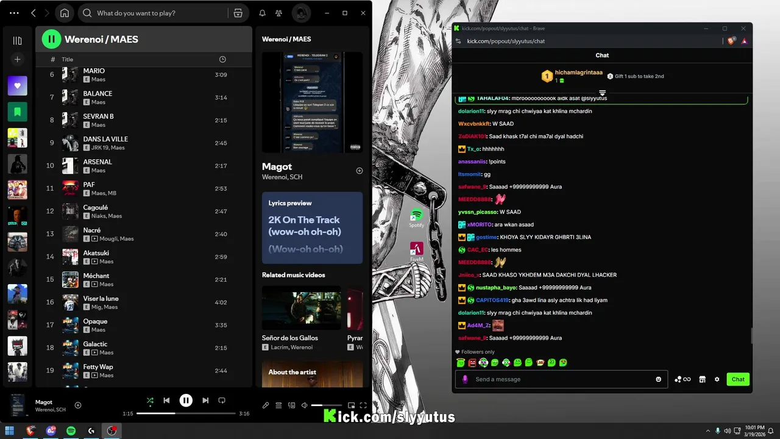Toggle repeat in the Spotify player
780x439 pixels.
click(222, 401)
